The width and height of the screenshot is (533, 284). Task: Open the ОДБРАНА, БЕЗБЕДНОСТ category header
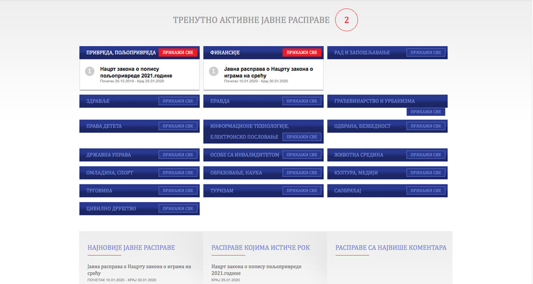click(x=387, y=126)
